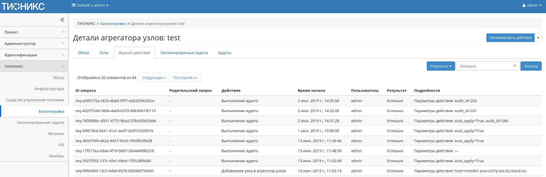Apply the filter with Фильтр button
546x177 pixels.
(531, 66)
